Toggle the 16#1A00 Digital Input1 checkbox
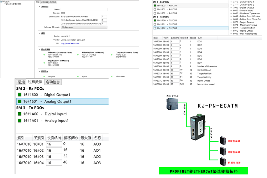 (x=20, y=114)
